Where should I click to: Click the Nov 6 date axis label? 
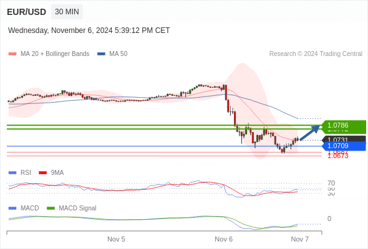pos(224,239)
